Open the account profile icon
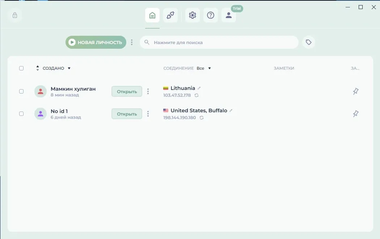The width and height of the screenshot is (380, 239). (x=228, y=15)
